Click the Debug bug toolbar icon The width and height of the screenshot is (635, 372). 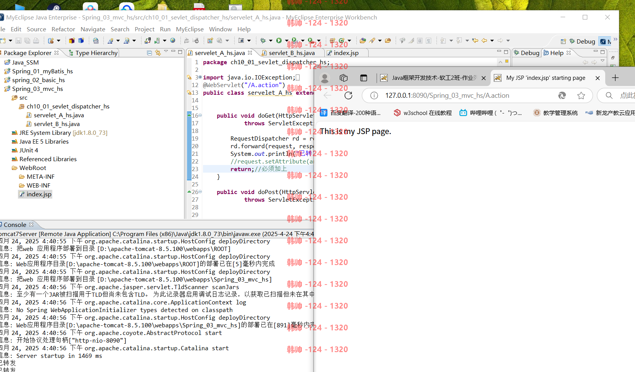point(263,40)
